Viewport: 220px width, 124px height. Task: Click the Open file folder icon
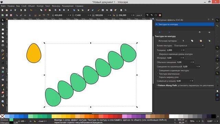[x=7, y=10]
